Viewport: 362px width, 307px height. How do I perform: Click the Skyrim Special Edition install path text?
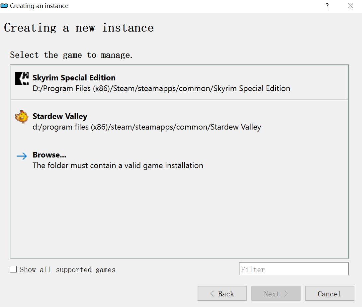(x=161, y=88)
